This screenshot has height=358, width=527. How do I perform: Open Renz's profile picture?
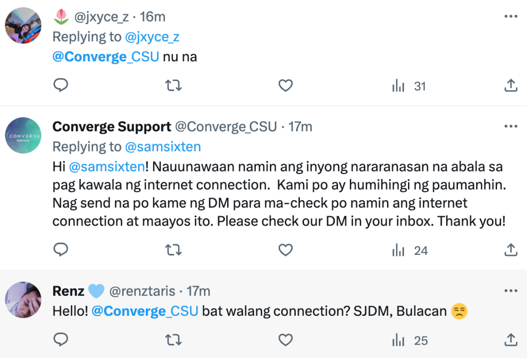(23, 300)
